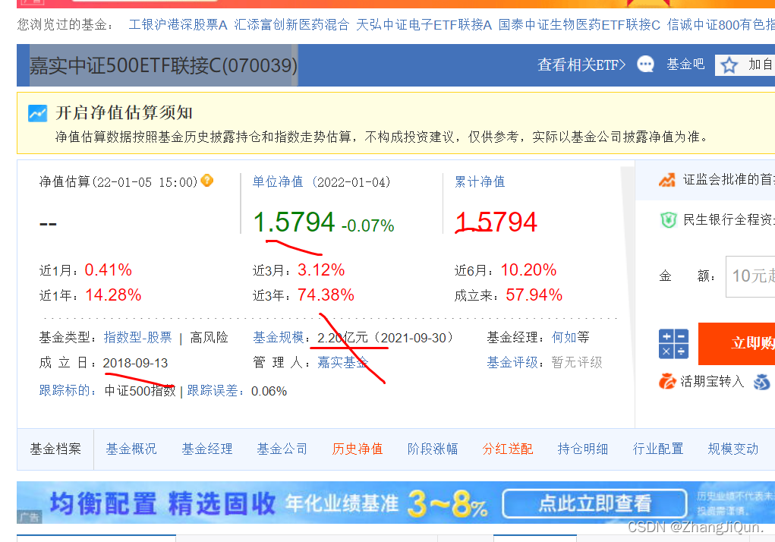Screen dimensions: 775x542
Task: Click the purchase amount input field
Action: (750, 276)
